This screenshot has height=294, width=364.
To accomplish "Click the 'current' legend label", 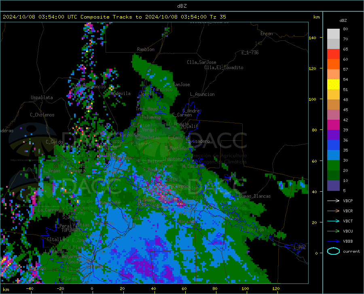I will click(x=351, y=251).
